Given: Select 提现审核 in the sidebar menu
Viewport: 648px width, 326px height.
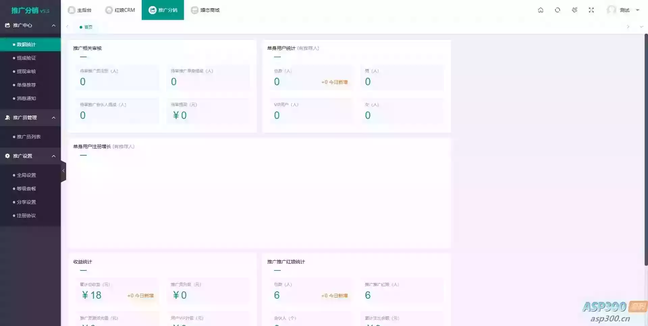Looking at the screenshot, I should coord(26,71).
